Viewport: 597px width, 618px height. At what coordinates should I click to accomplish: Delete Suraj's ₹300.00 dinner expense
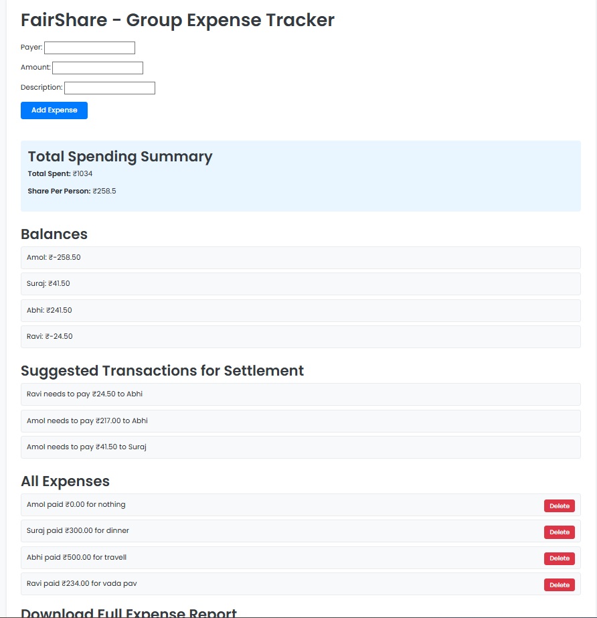(560, 532)
